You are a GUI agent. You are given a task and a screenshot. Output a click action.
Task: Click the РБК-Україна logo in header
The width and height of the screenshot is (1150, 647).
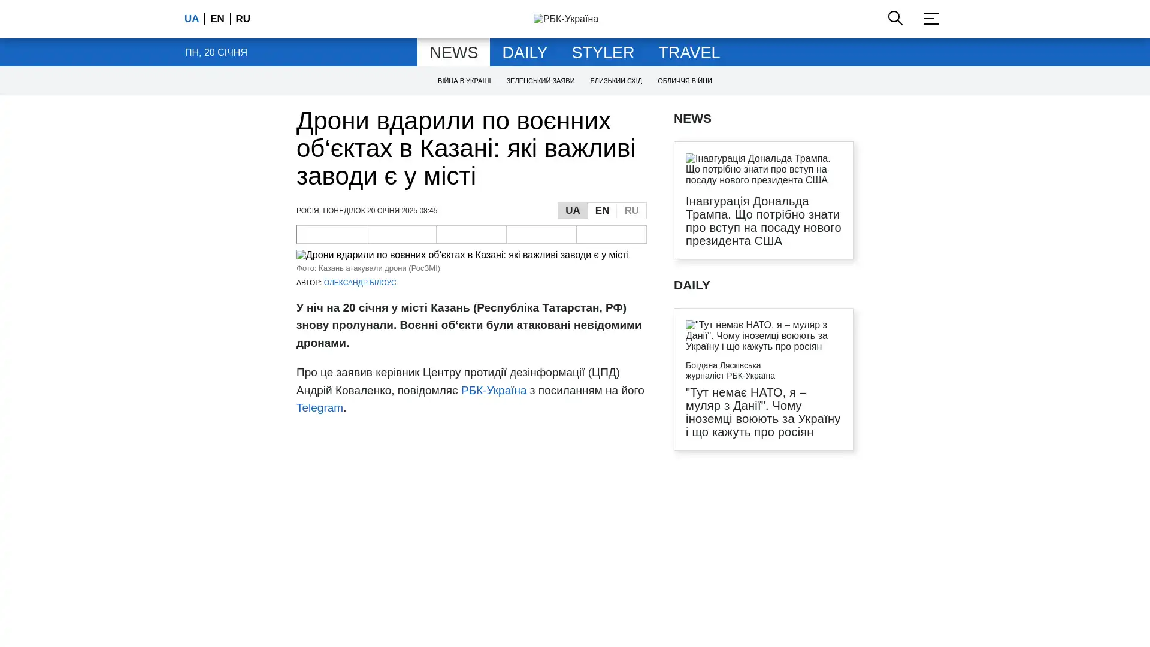[565, 19]
